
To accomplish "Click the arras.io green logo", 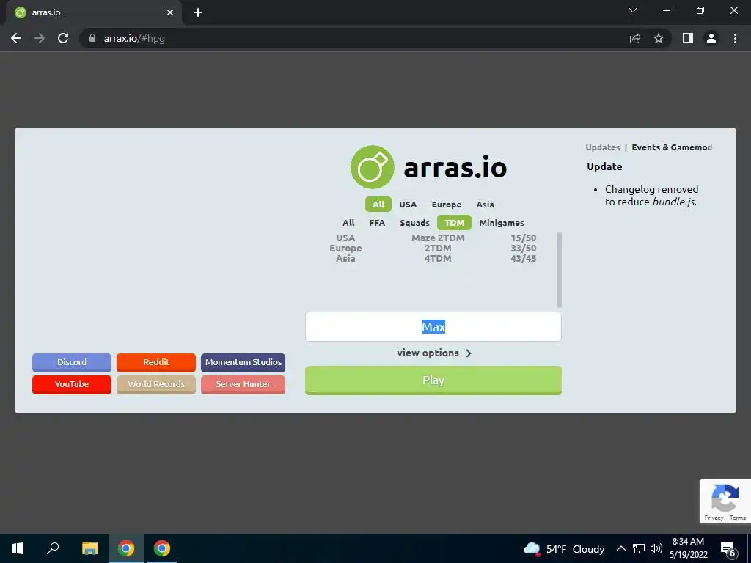I will 373,167.
